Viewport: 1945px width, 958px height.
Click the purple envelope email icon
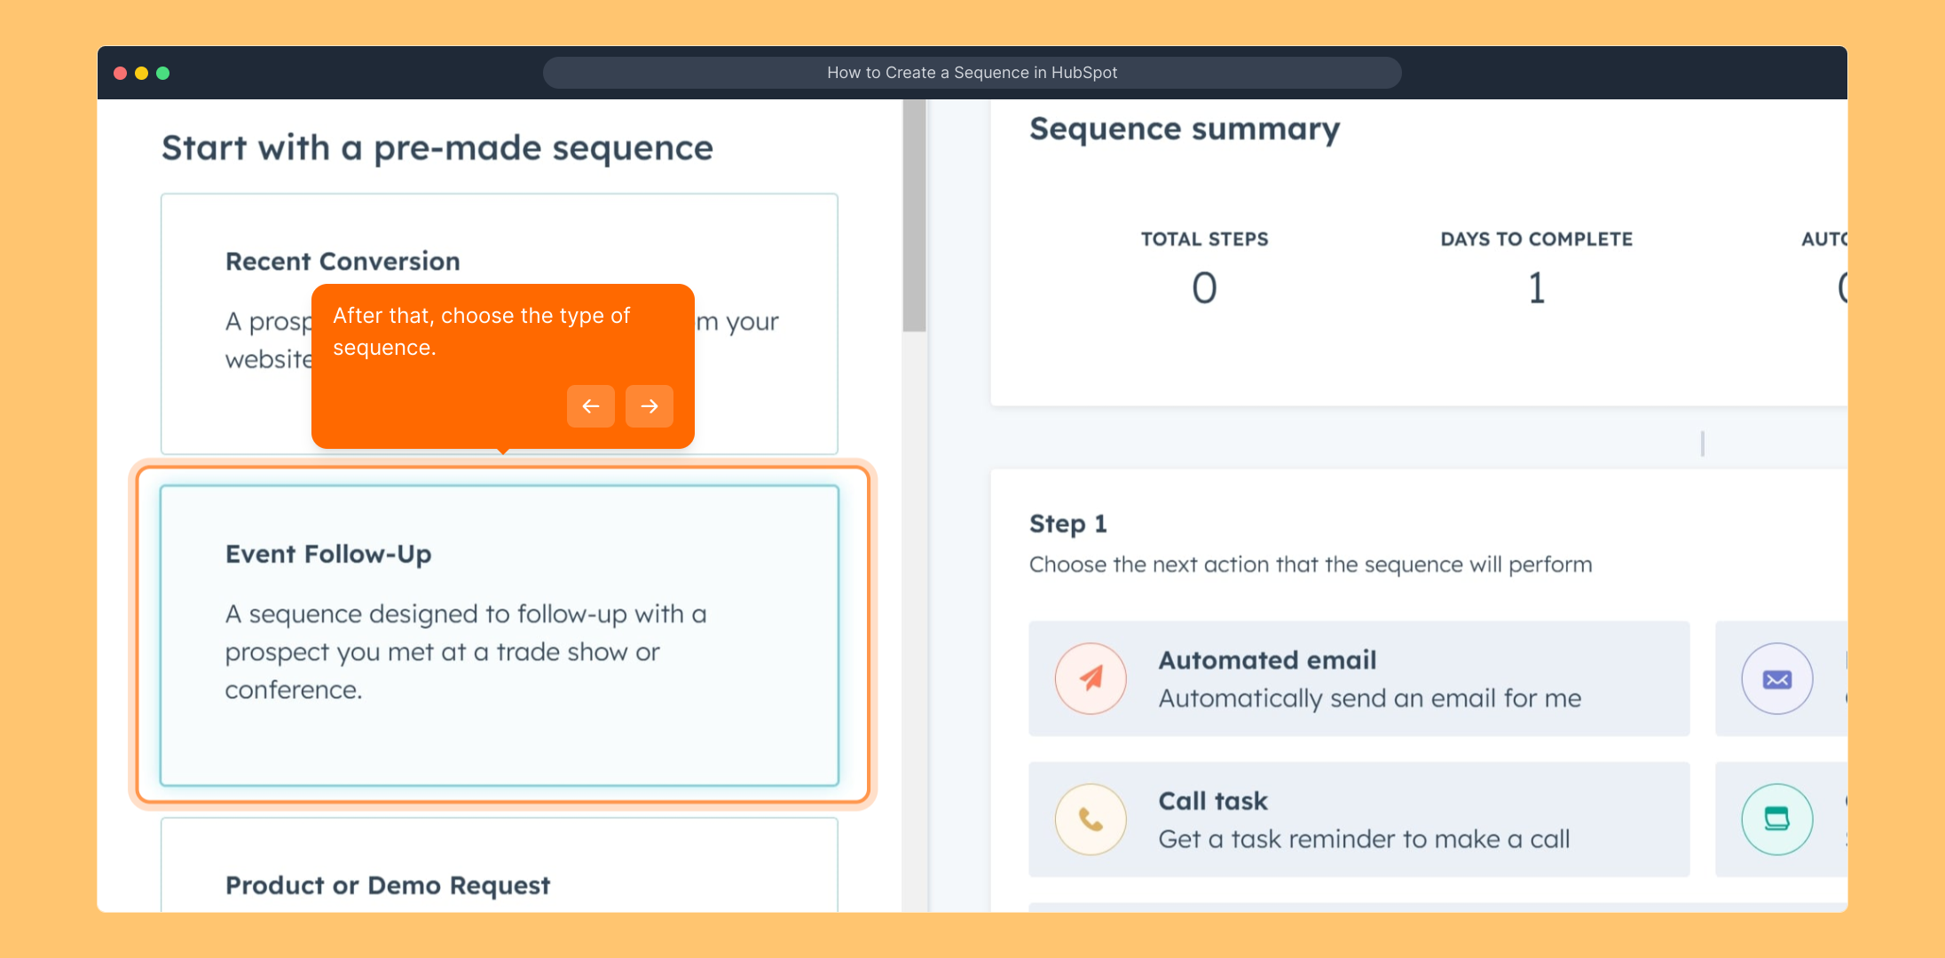[x=1776, y=679]
